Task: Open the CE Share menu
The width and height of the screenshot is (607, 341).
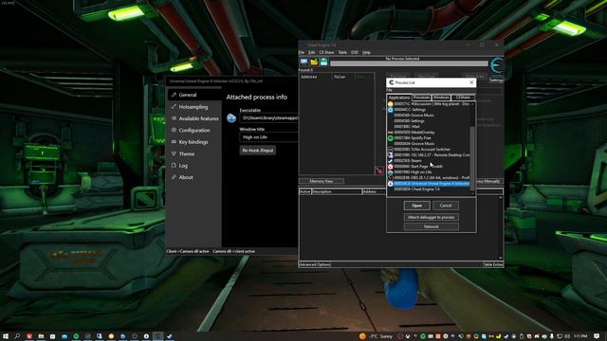Action: (x=326, y=52)
